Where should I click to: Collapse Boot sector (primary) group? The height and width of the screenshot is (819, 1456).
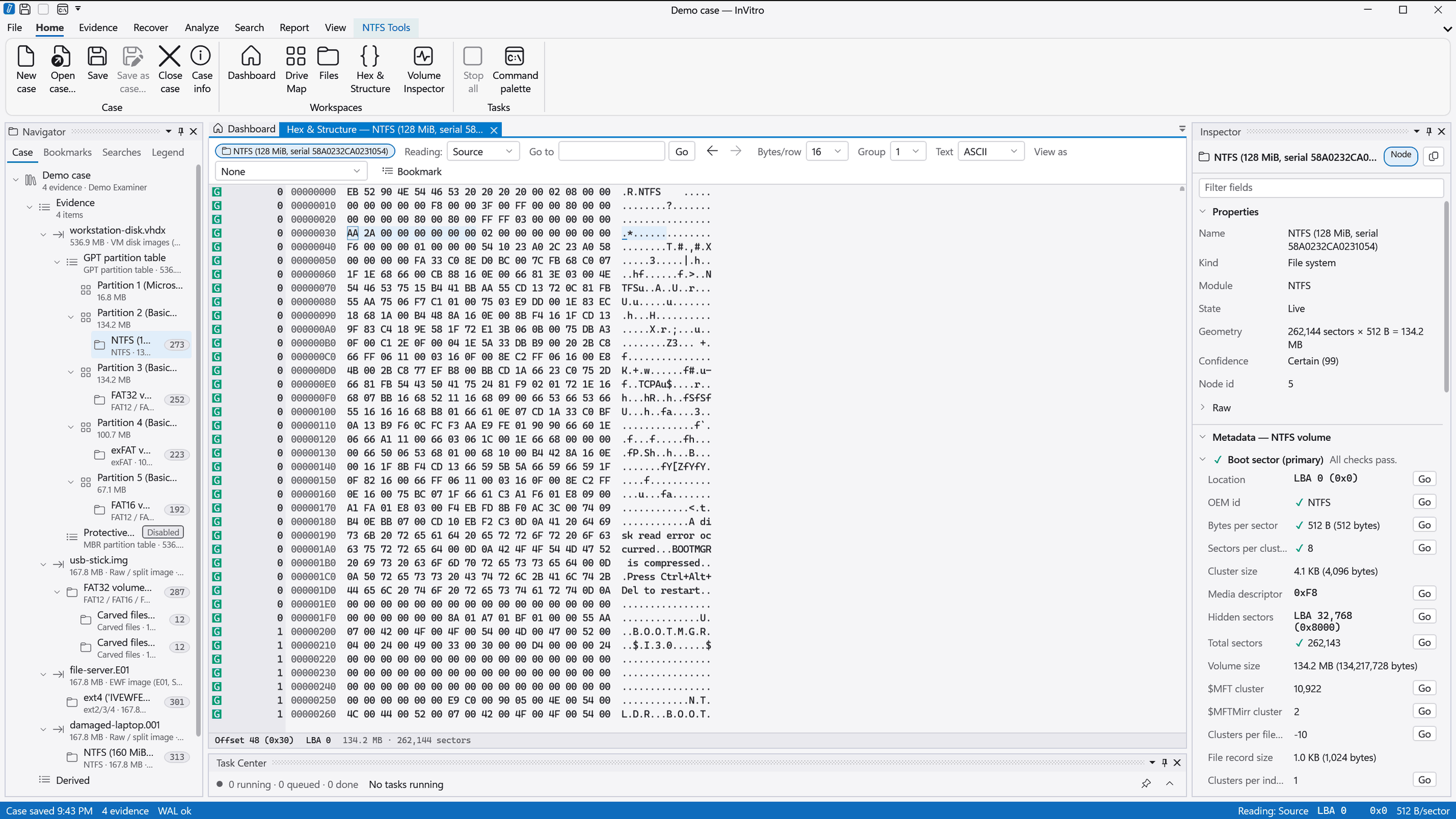[1202, 460]
